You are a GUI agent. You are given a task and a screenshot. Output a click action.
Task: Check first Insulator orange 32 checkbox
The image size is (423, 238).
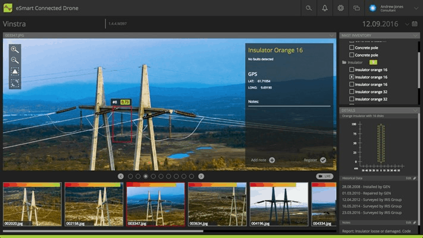[x=352, y=92]
